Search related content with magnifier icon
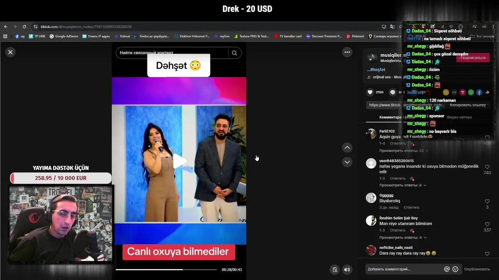Image resolution: width=499 pixels, height=280 pixels. (234, 53)
